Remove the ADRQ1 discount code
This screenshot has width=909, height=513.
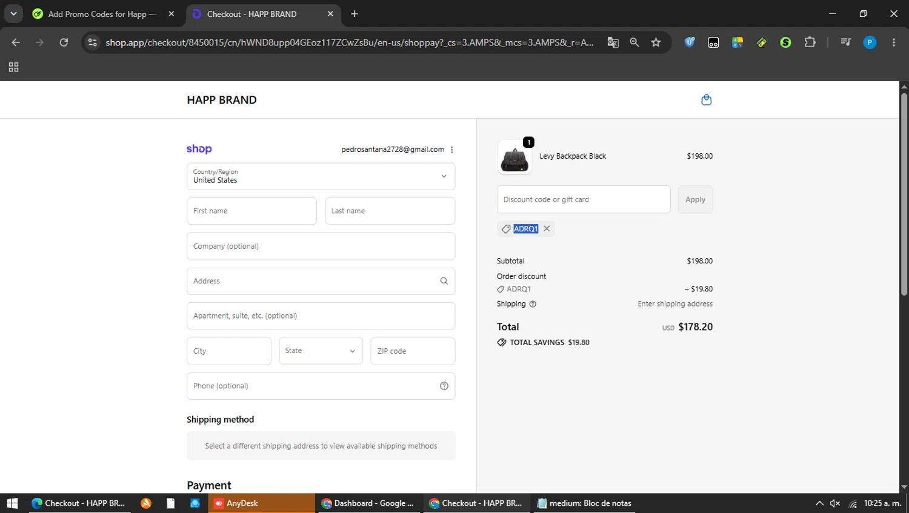point(547,228)
